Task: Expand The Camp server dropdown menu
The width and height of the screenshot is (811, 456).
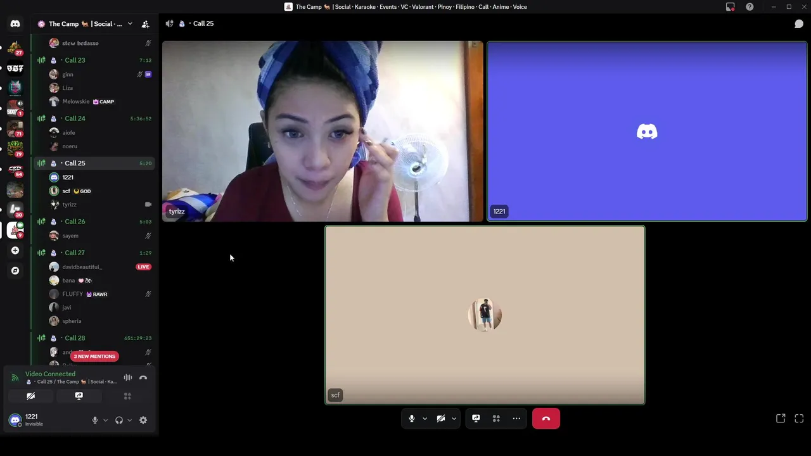Action: (x=130, y=24)
